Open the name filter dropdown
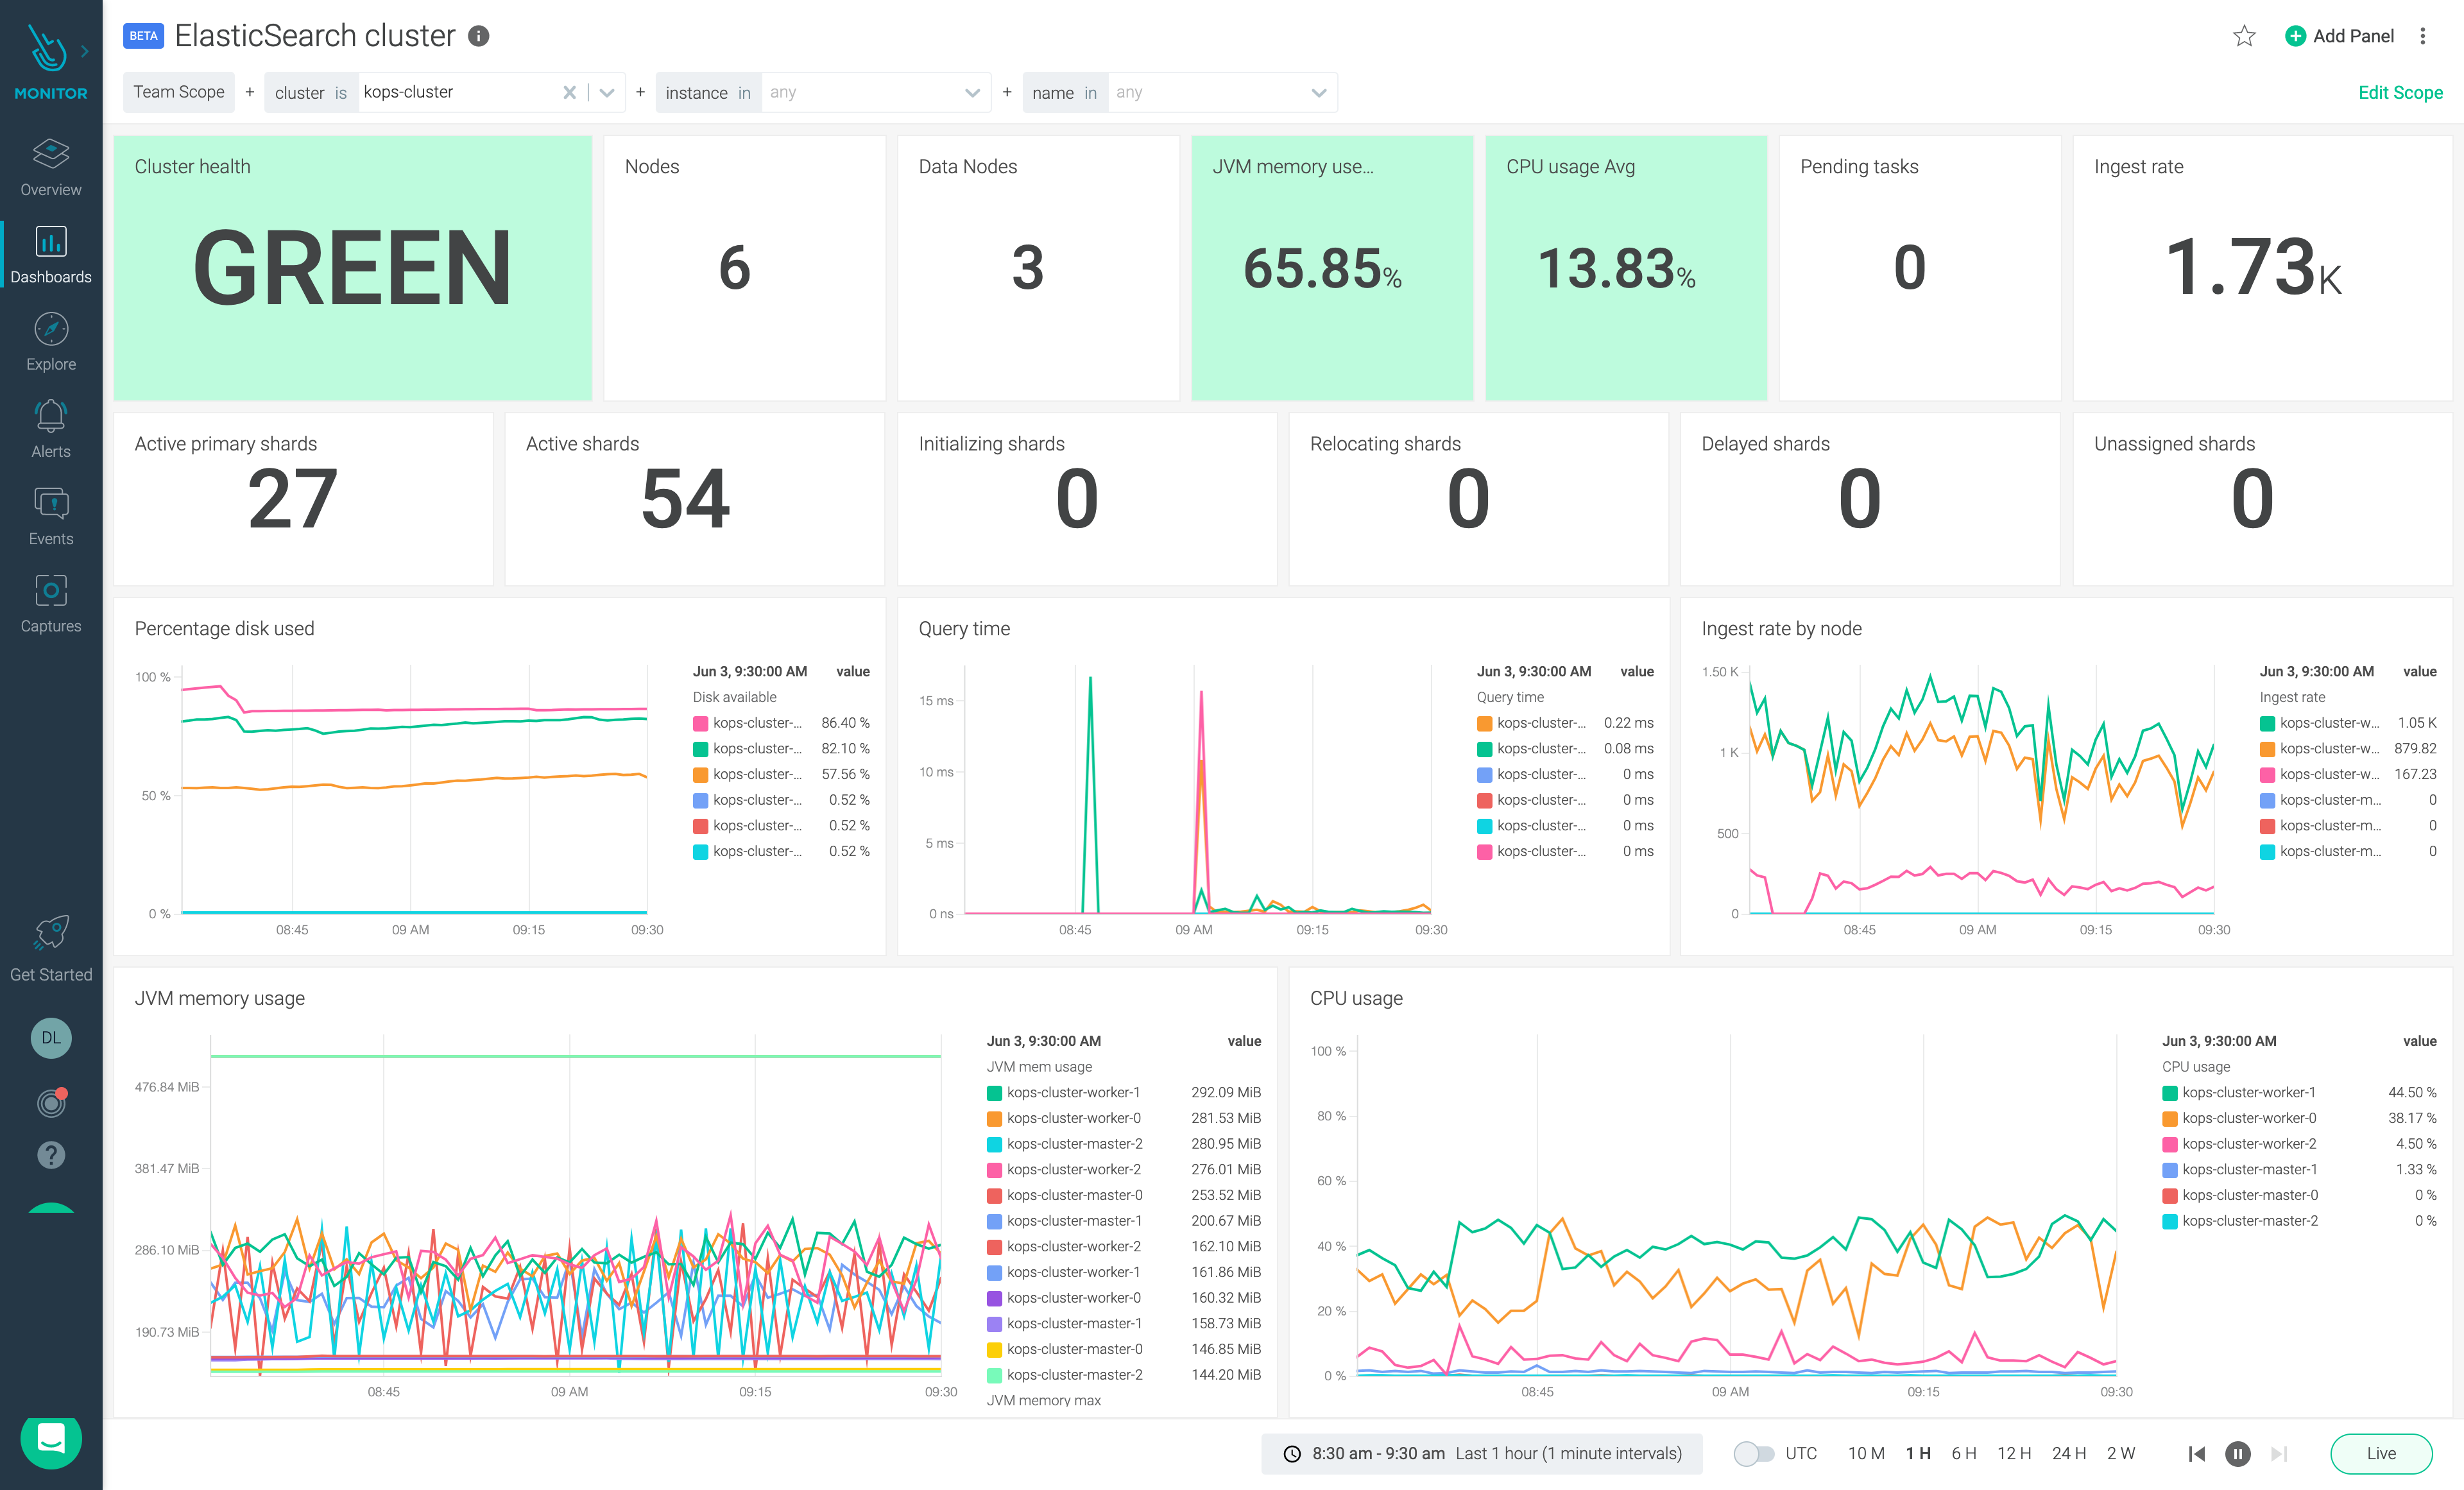Viewport: 2464px width, 1490px height. [1318, 93]
